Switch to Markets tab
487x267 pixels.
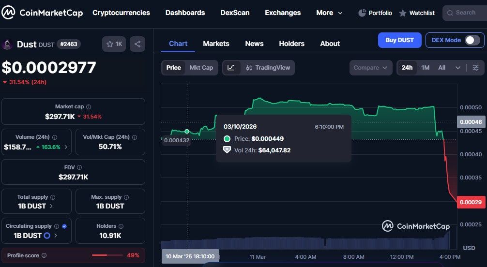(216, 44)
